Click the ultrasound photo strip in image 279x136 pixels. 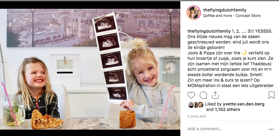pyautogui.click(x=110, y=58)
